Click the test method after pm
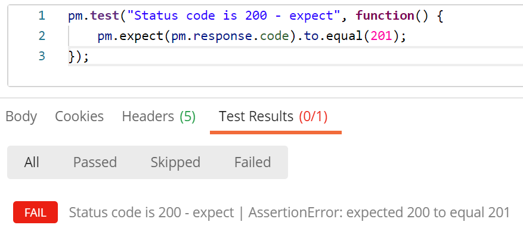The height and width of the screenshot is (231, 523). point(105,16)
